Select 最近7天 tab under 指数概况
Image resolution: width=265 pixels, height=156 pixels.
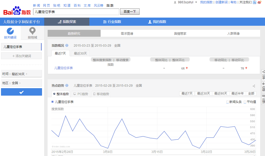pyautogui.click(x=60, y=53)
